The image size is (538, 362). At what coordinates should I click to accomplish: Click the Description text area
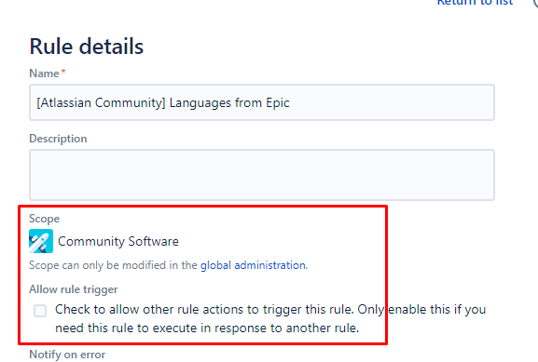pyautogui.click(x=262, y=175)
